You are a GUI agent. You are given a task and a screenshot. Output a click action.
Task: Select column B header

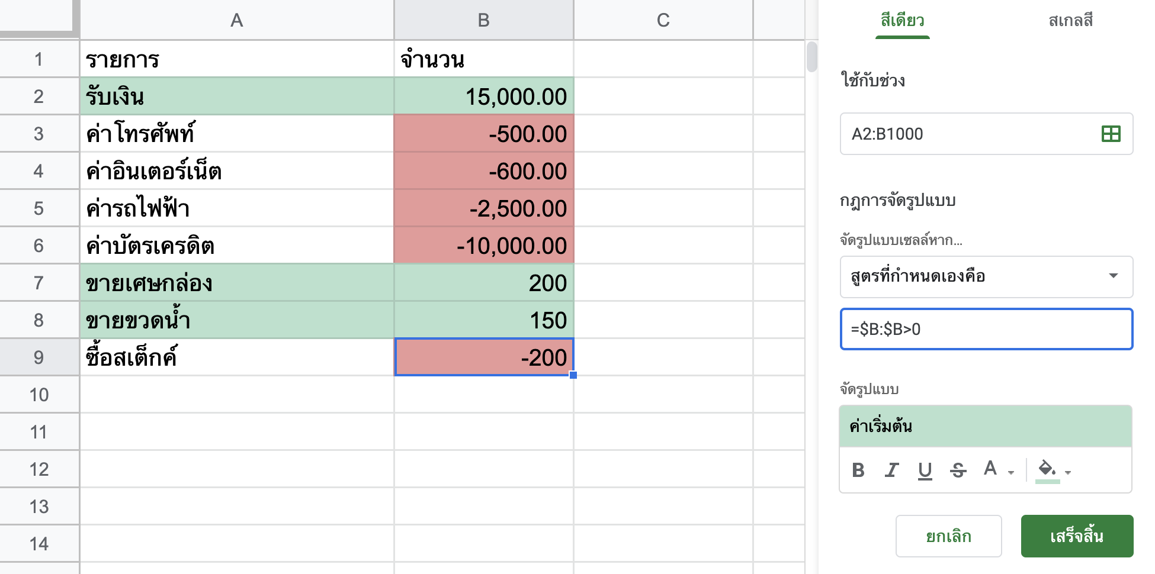pyautogui.click(x=484, y=20)
